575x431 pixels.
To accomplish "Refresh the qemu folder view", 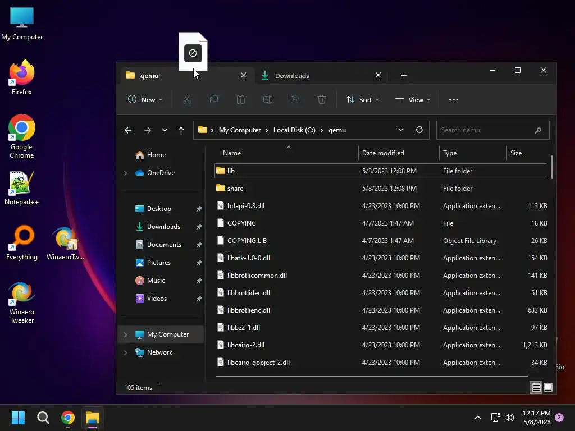I will click(419, 130).
